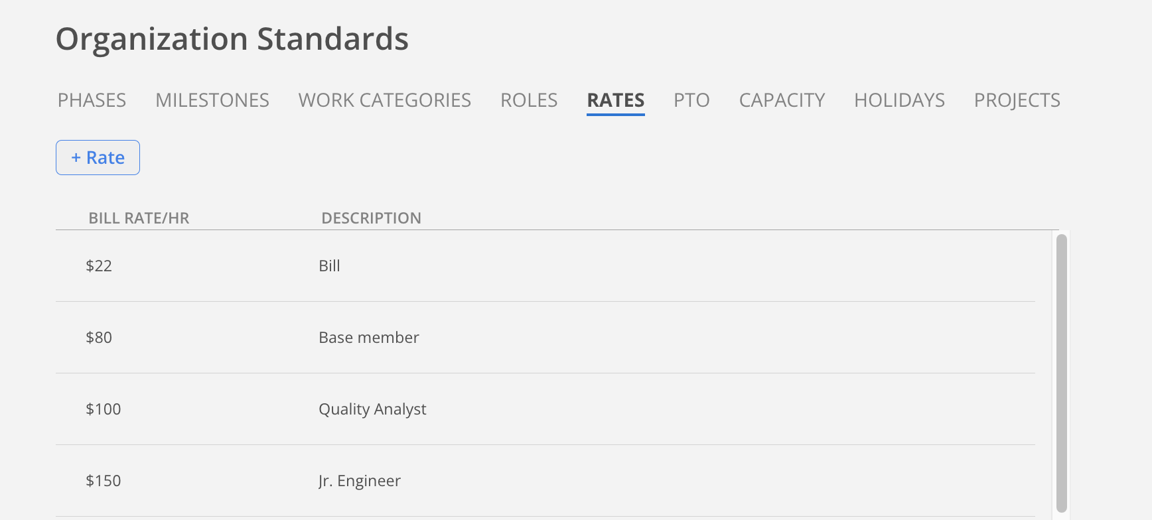Sort by the BILL RATE/HR column
Screen dimensions: 1152x520
point(139,218)
